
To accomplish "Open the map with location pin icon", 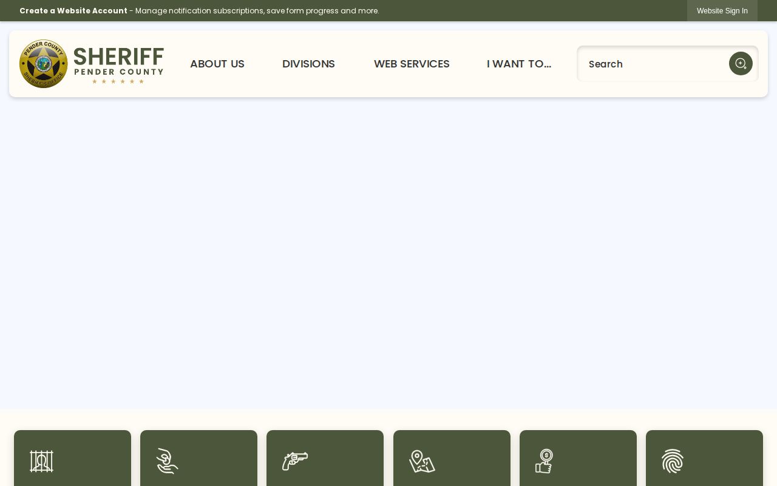I will [x=422, y=461].
